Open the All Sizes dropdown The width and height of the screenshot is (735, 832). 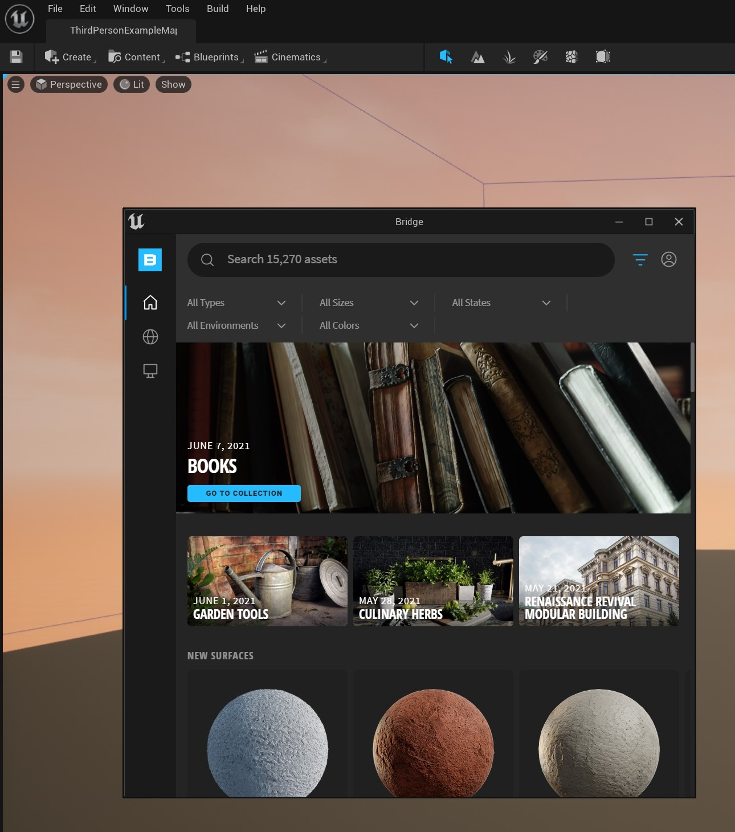click(369, 303)
